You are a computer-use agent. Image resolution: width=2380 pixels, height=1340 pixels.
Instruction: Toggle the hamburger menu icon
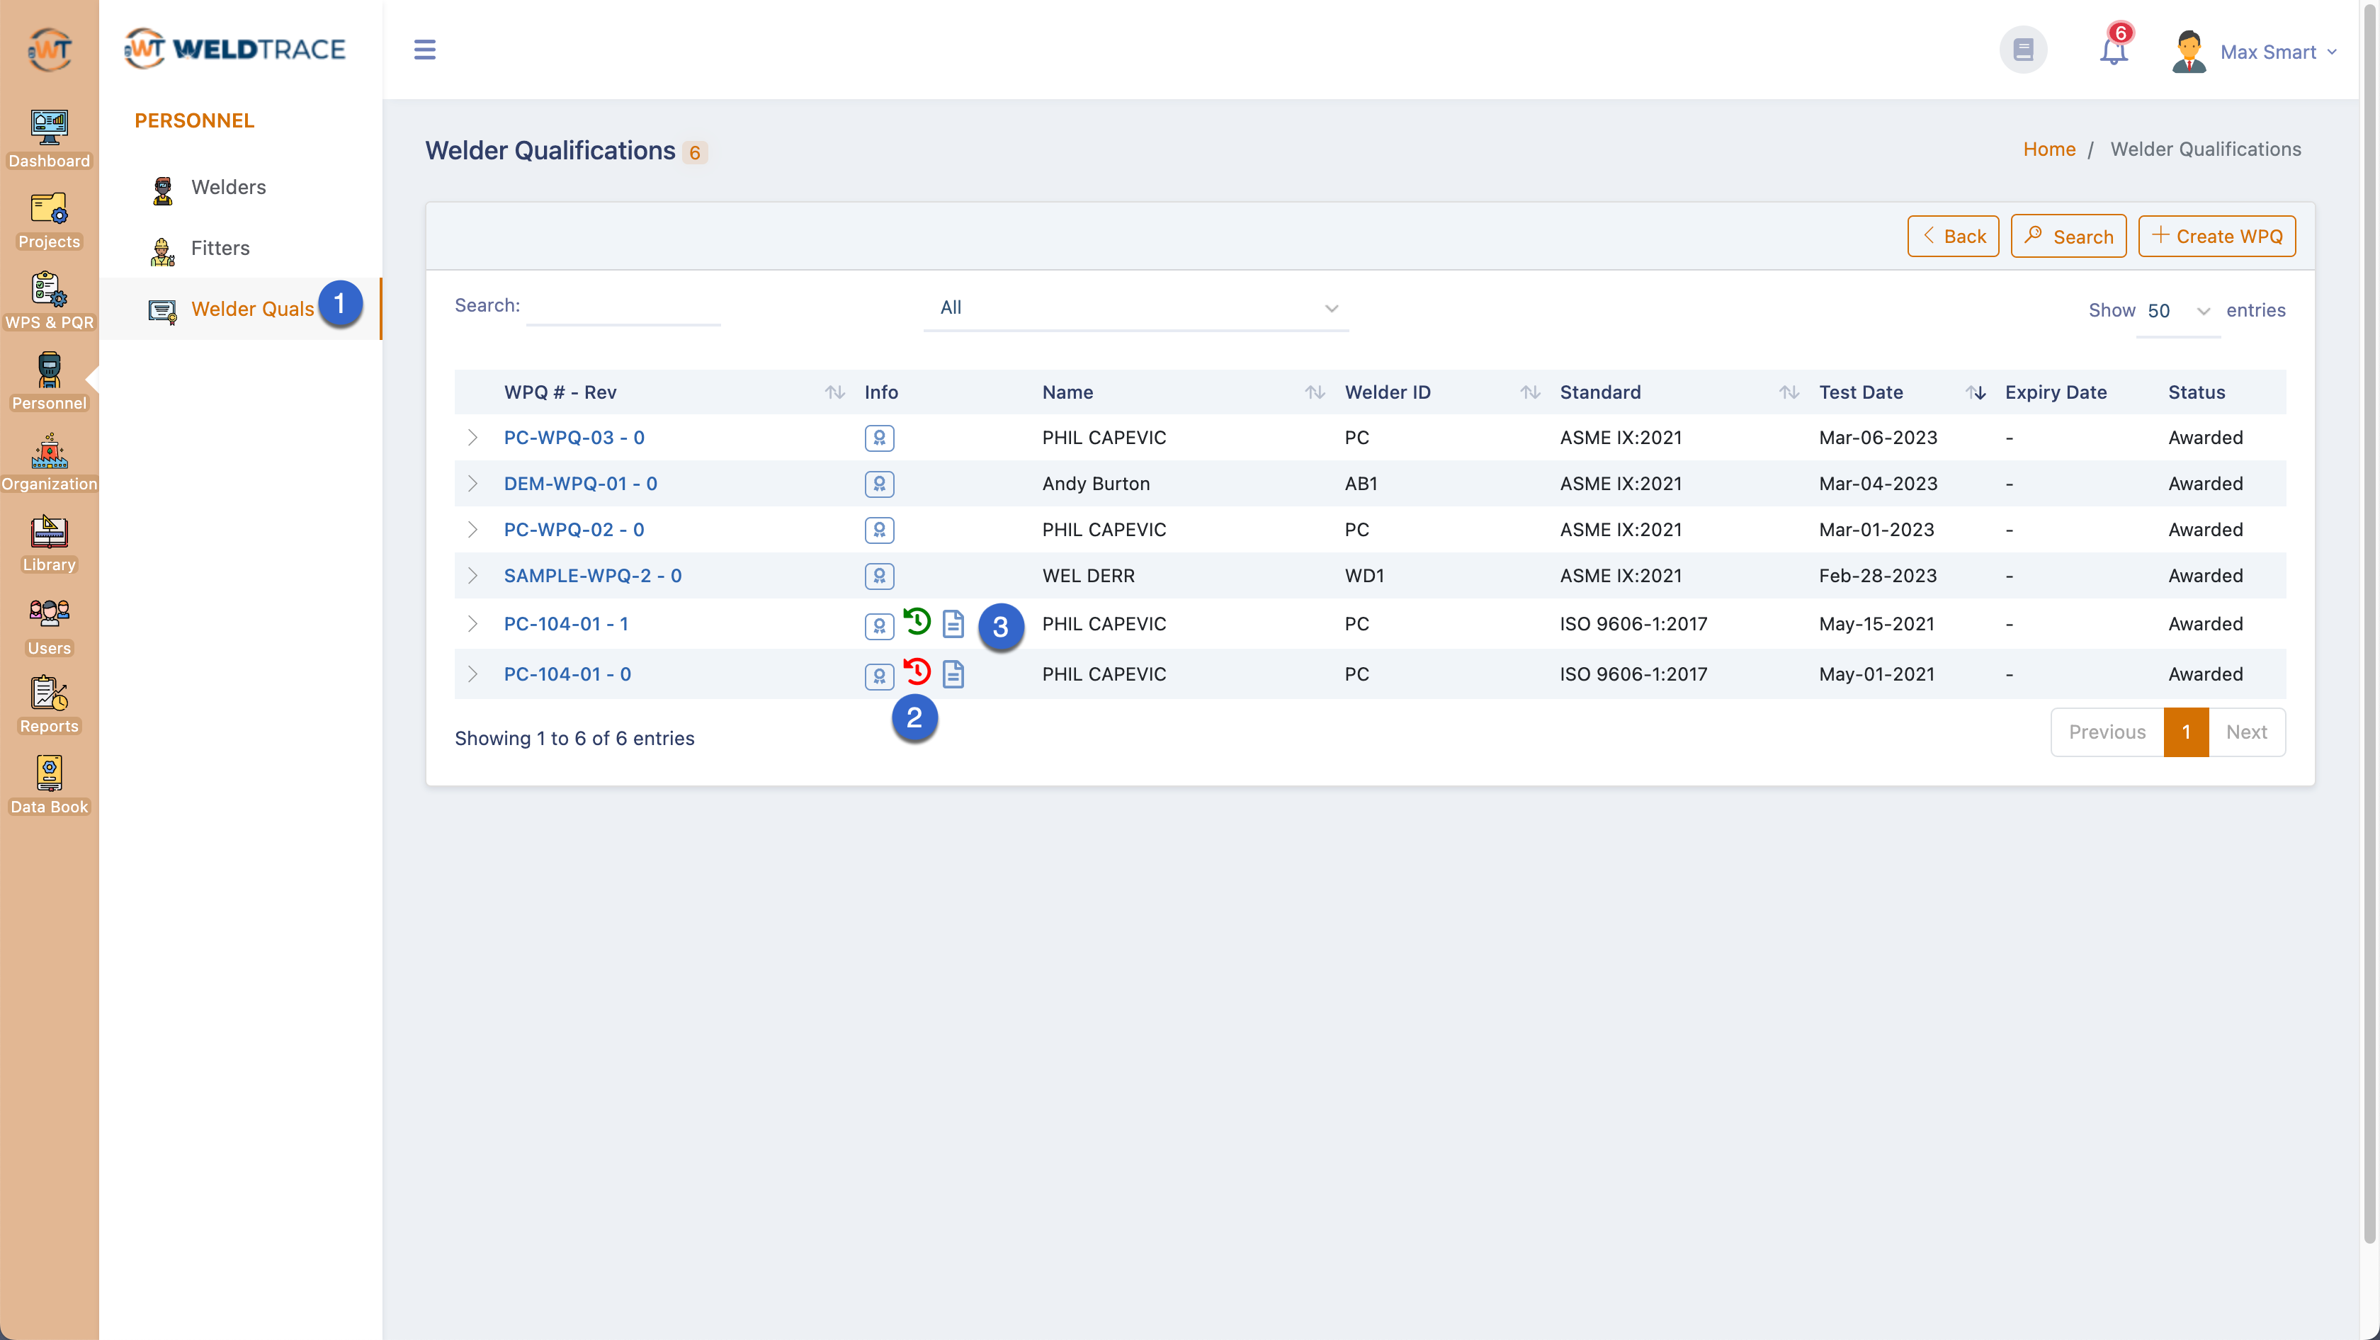(x=424, y=49)
